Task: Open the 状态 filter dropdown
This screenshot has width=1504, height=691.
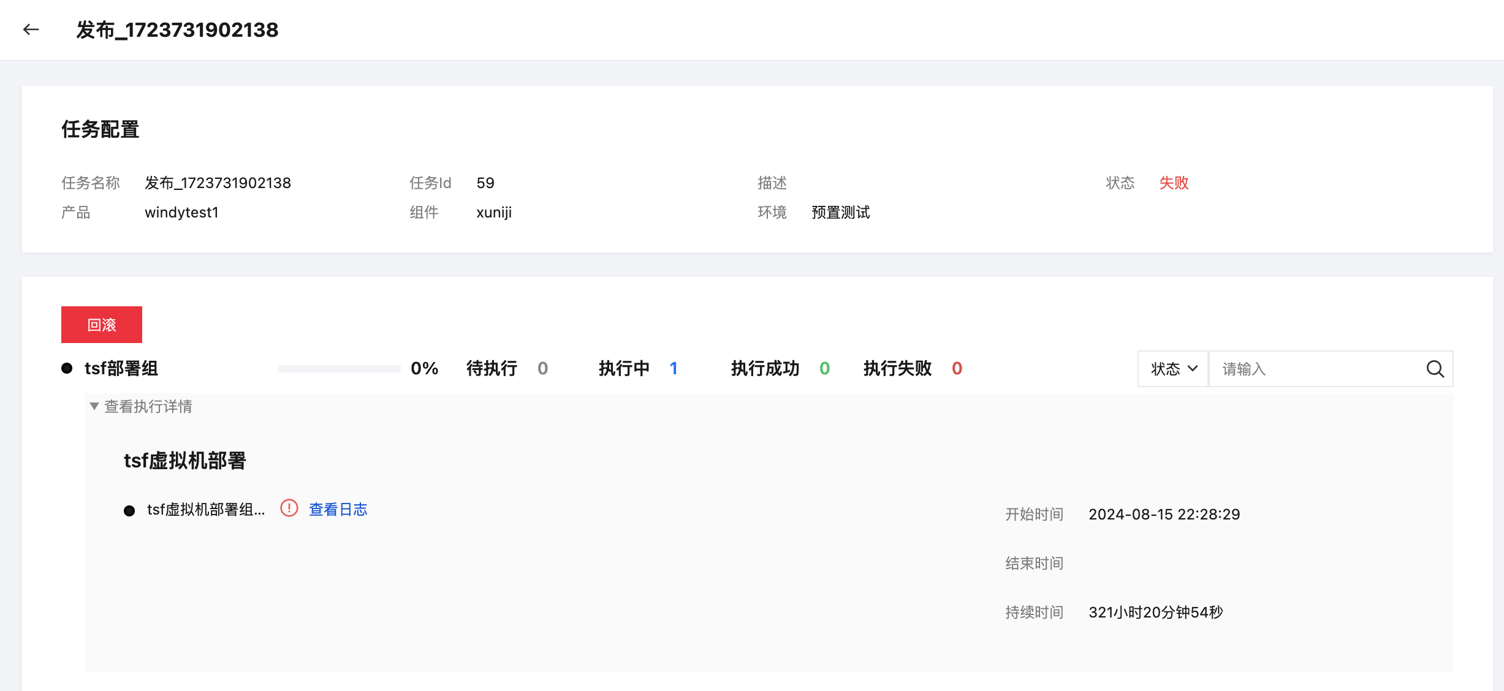Action: tap(1173, 369)
